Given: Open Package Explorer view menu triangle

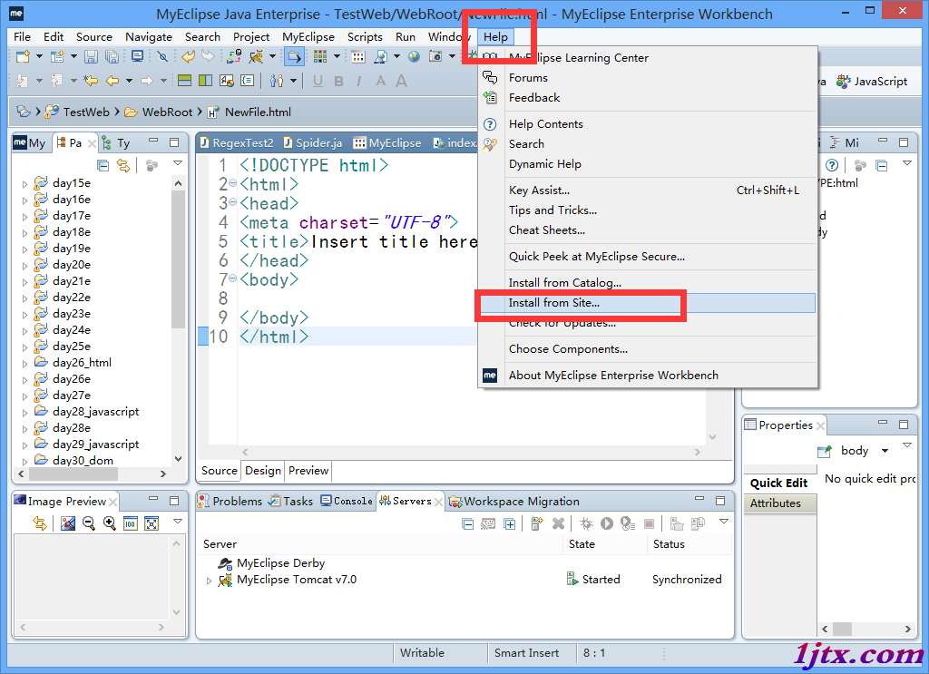Looking at the screenshot, I should pyautogui.click(x=178, y=163).
